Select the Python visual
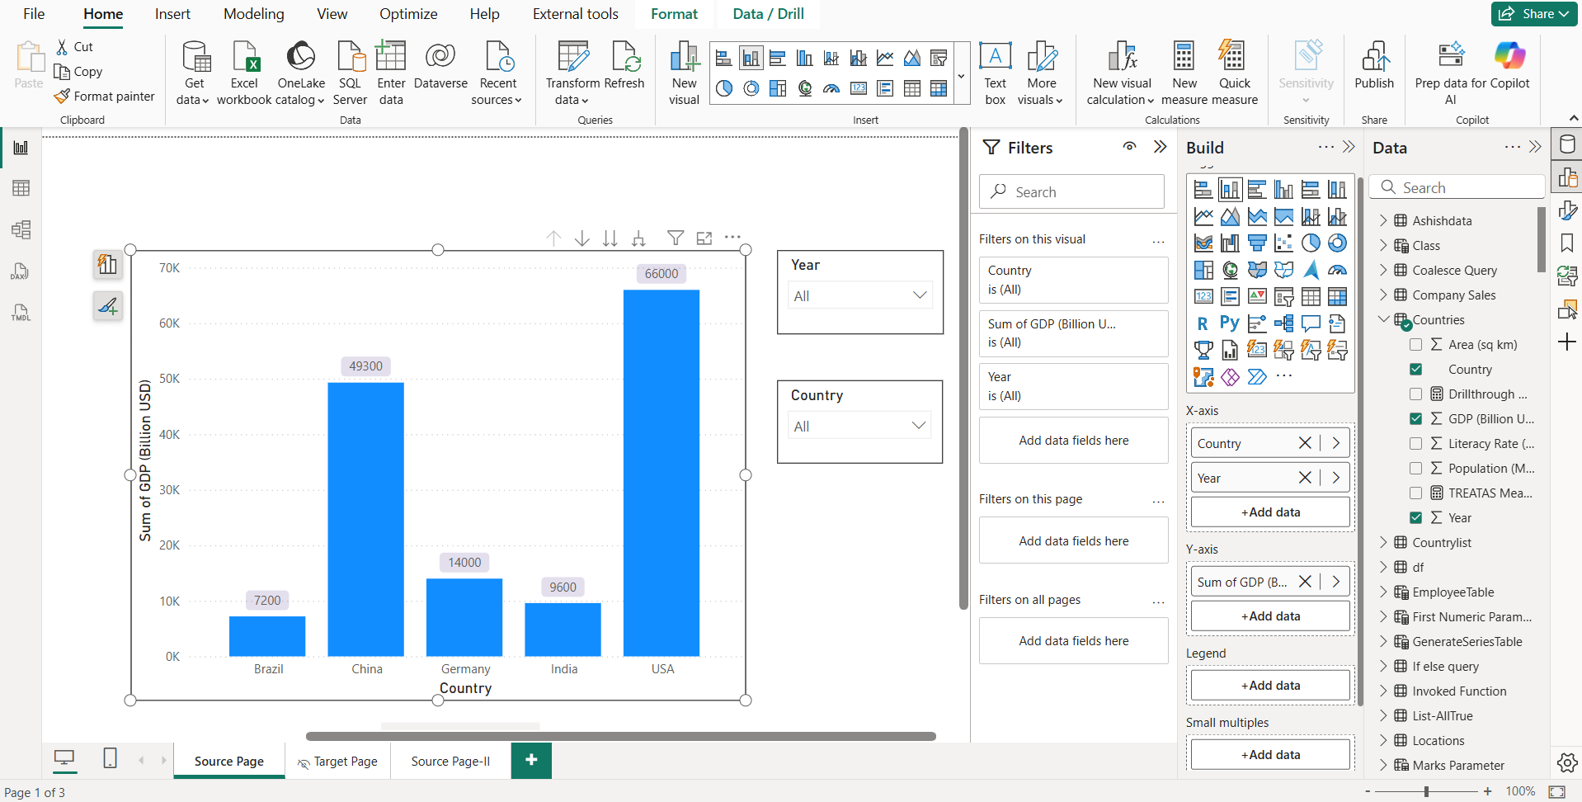This screenshot has height=802, width=1582. [1229, 323]
